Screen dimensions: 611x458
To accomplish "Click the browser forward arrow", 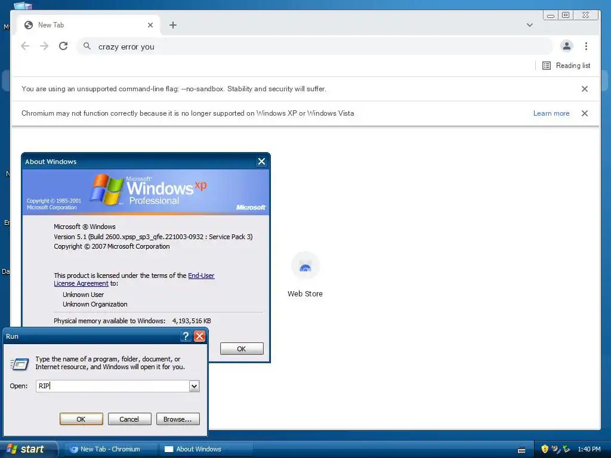I will [44, 47].
